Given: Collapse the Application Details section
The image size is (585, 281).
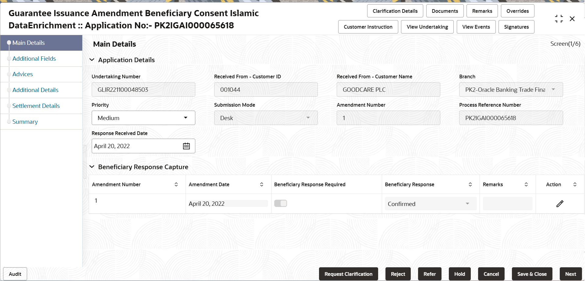Looking at the screenshot, I should click(x=92, y=60).
